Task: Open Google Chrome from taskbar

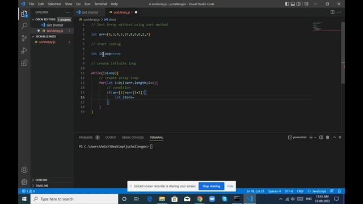Action: 199,199
